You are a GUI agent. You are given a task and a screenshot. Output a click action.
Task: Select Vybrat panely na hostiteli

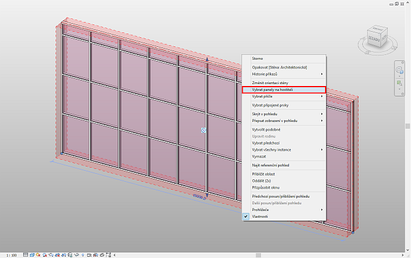point(273,90)
